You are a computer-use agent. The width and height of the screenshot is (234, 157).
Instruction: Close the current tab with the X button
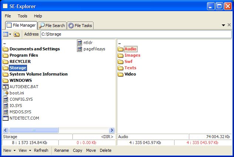[x=229, y=25]
